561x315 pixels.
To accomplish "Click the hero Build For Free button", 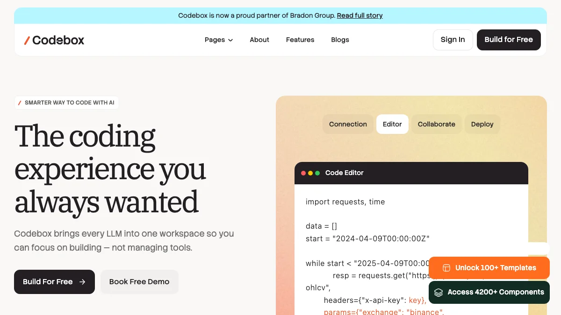I will 54,282.
